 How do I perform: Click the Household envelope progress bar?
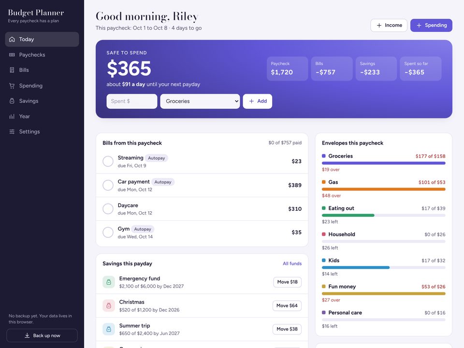383,242
